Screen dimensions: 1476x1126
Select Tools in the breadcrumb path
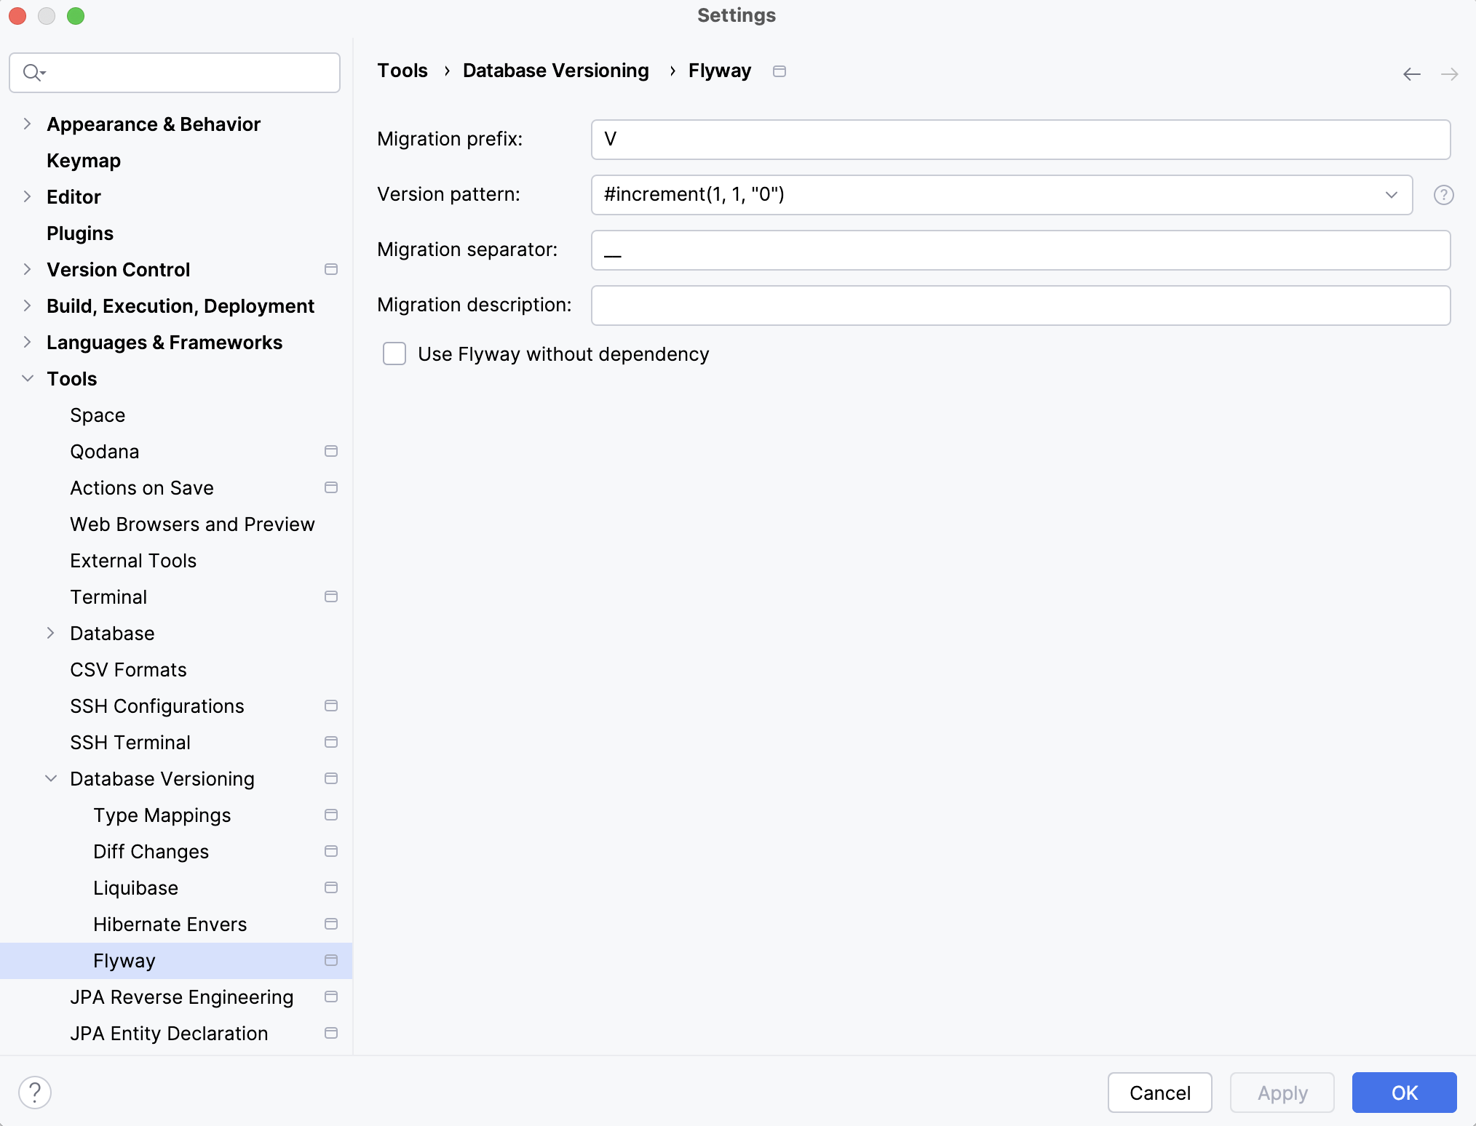402,70
